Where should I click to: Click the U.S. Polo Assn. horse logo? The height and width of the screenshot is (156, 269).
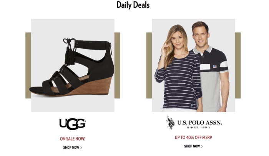pyautogui.click(x=170, y=123)
